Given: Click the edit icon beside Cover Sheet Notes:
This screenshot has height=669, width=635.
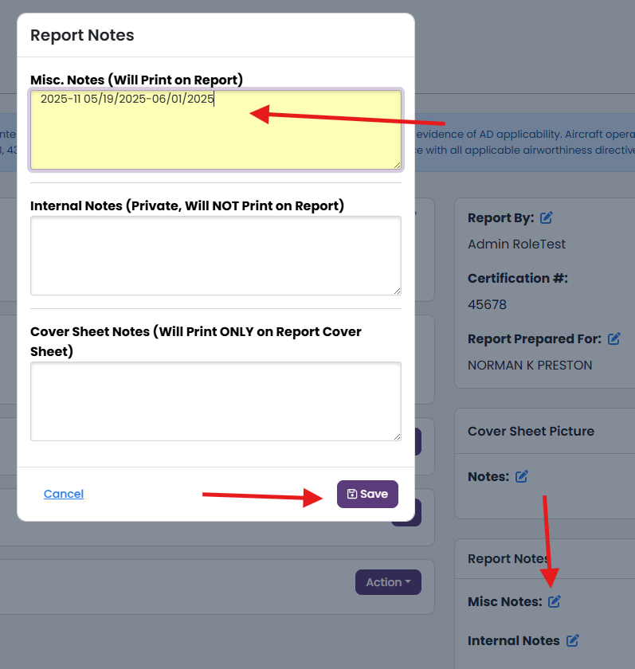Looking at the screenshot, I should coord(522,476).
